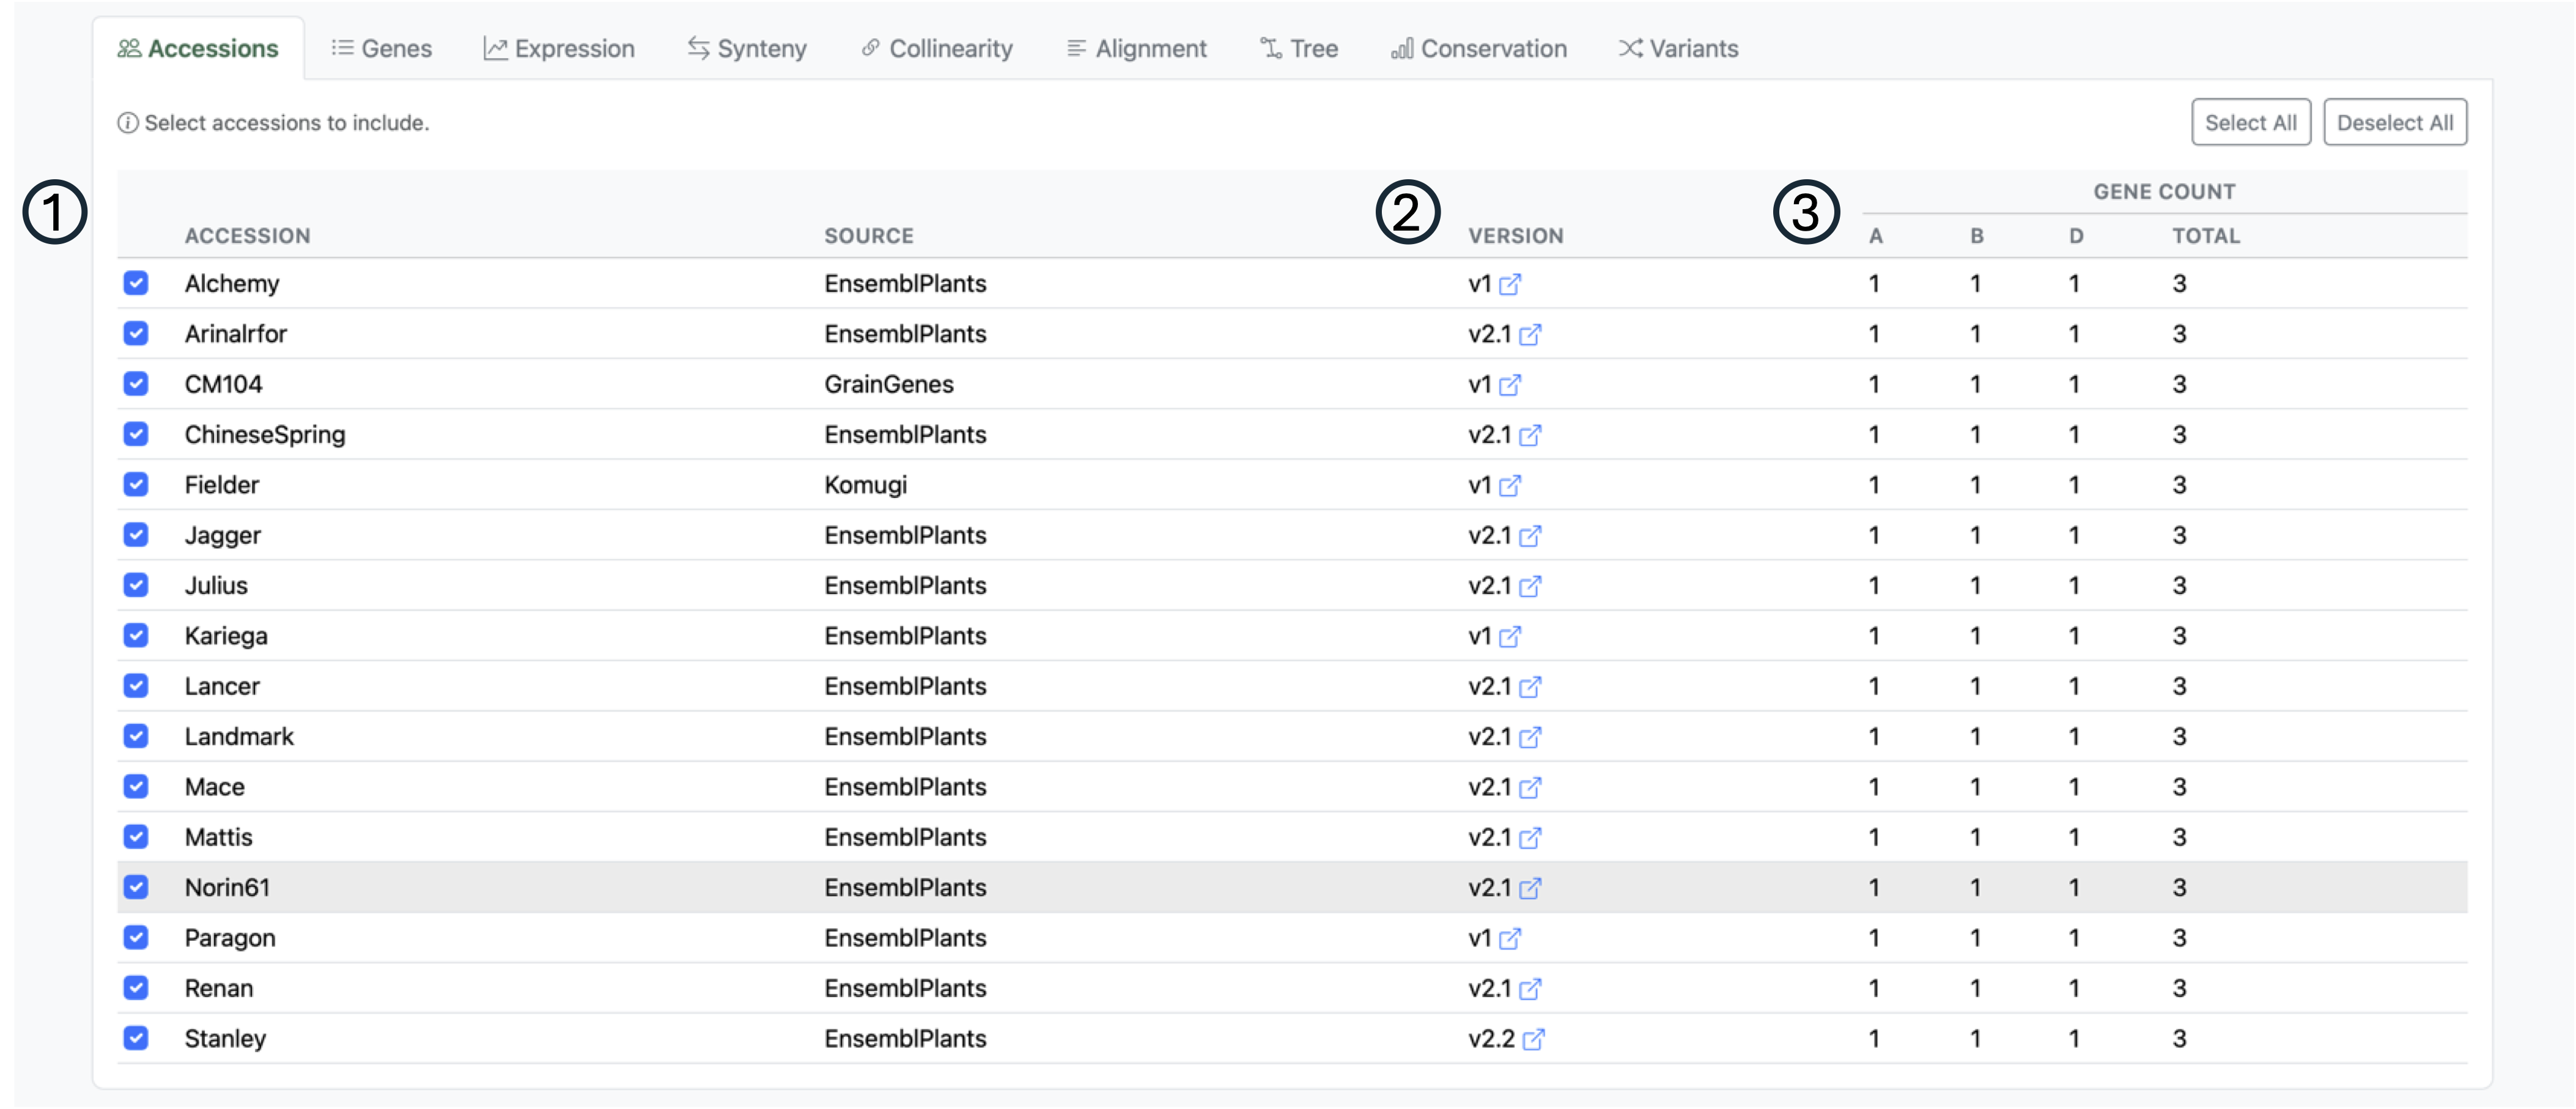Toggle the Julius accession checkbox

[136, 585]
